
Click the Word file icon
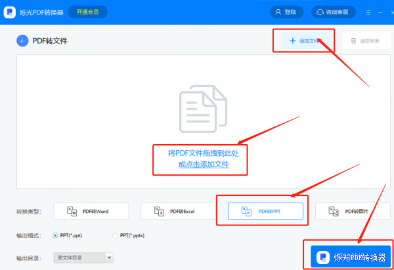(x=72, y=211)
